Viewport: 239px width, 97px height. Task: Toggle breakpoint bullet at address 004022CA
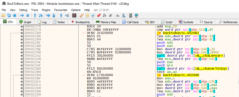pyautogui.click(x=22, y=85)
